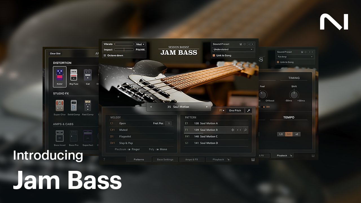Adjust the Vibrato slider
Image resolution: width=361 pixels, height=203 pixels.
124,44
